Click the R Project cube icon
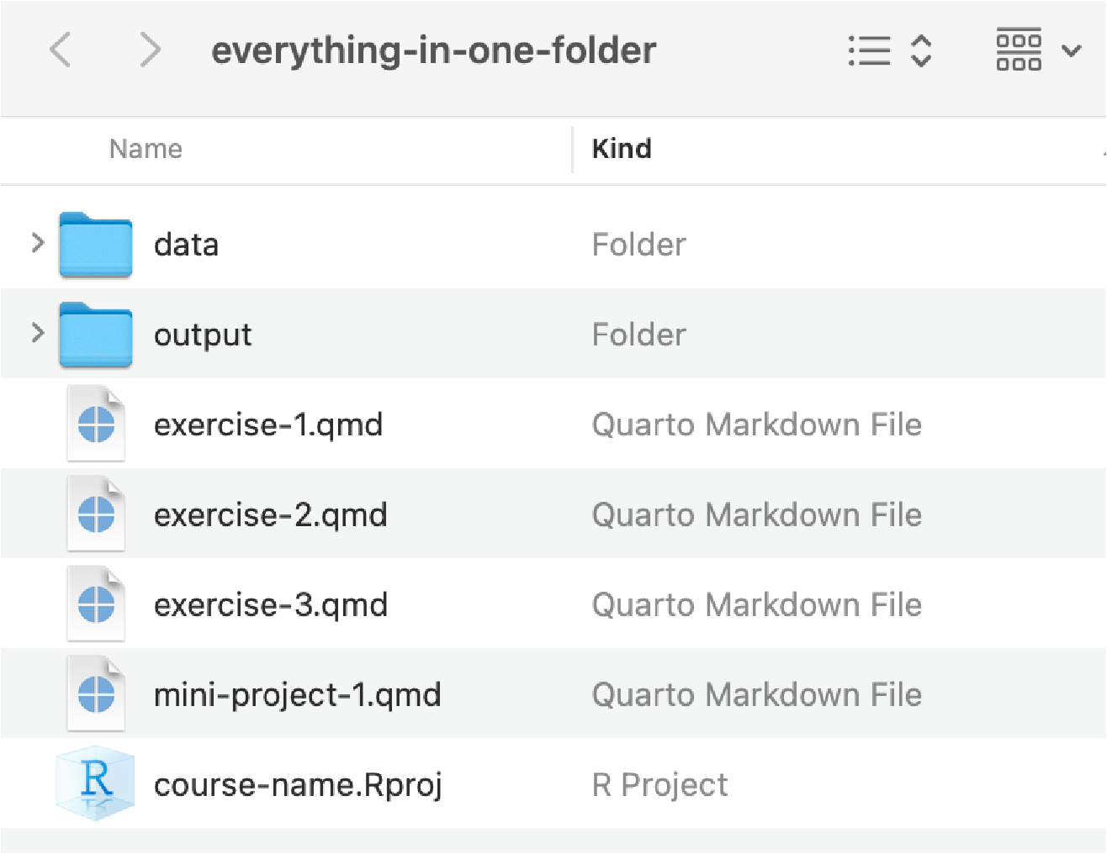Screen dimensions: 1107x854 [x=96, y=783]
